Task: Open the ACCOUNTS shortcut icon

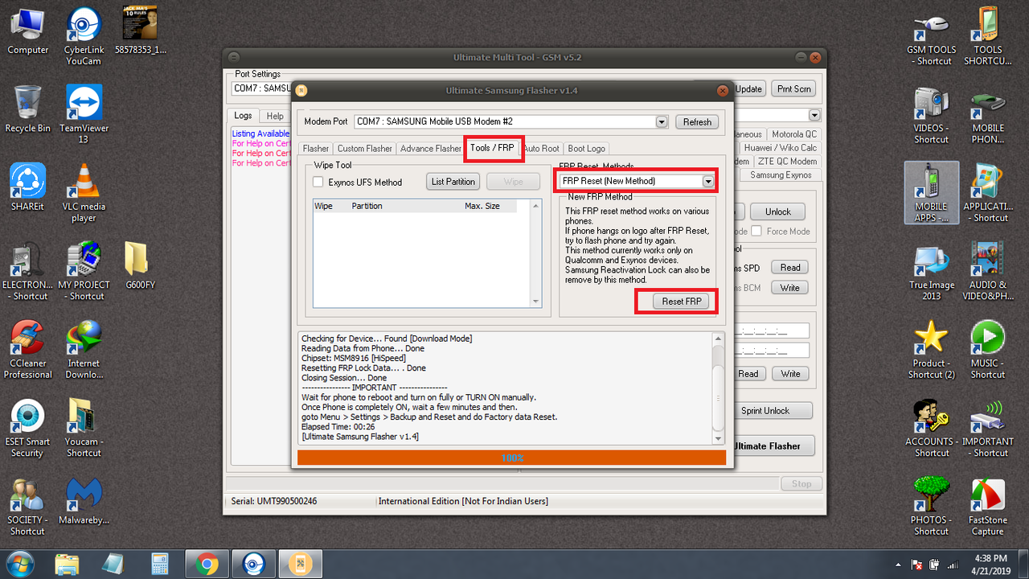Action: (931, 428)
